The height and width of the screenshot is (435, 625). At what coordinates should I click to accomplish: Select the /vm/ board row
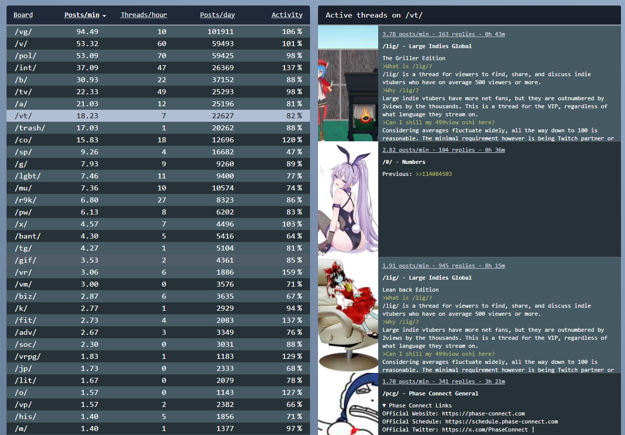coord(158,284)
